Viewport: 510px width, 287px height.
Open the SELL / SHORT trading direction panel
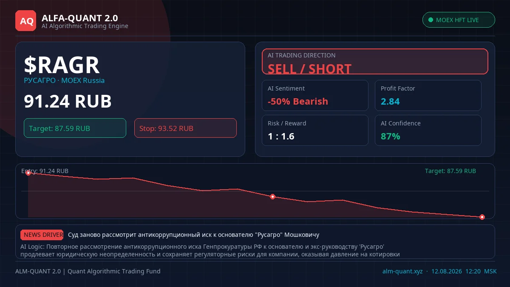pos(375,62)
